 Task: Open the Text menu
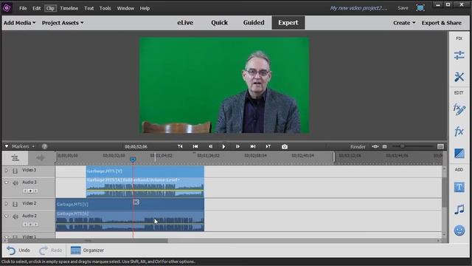tap(88, 8)
